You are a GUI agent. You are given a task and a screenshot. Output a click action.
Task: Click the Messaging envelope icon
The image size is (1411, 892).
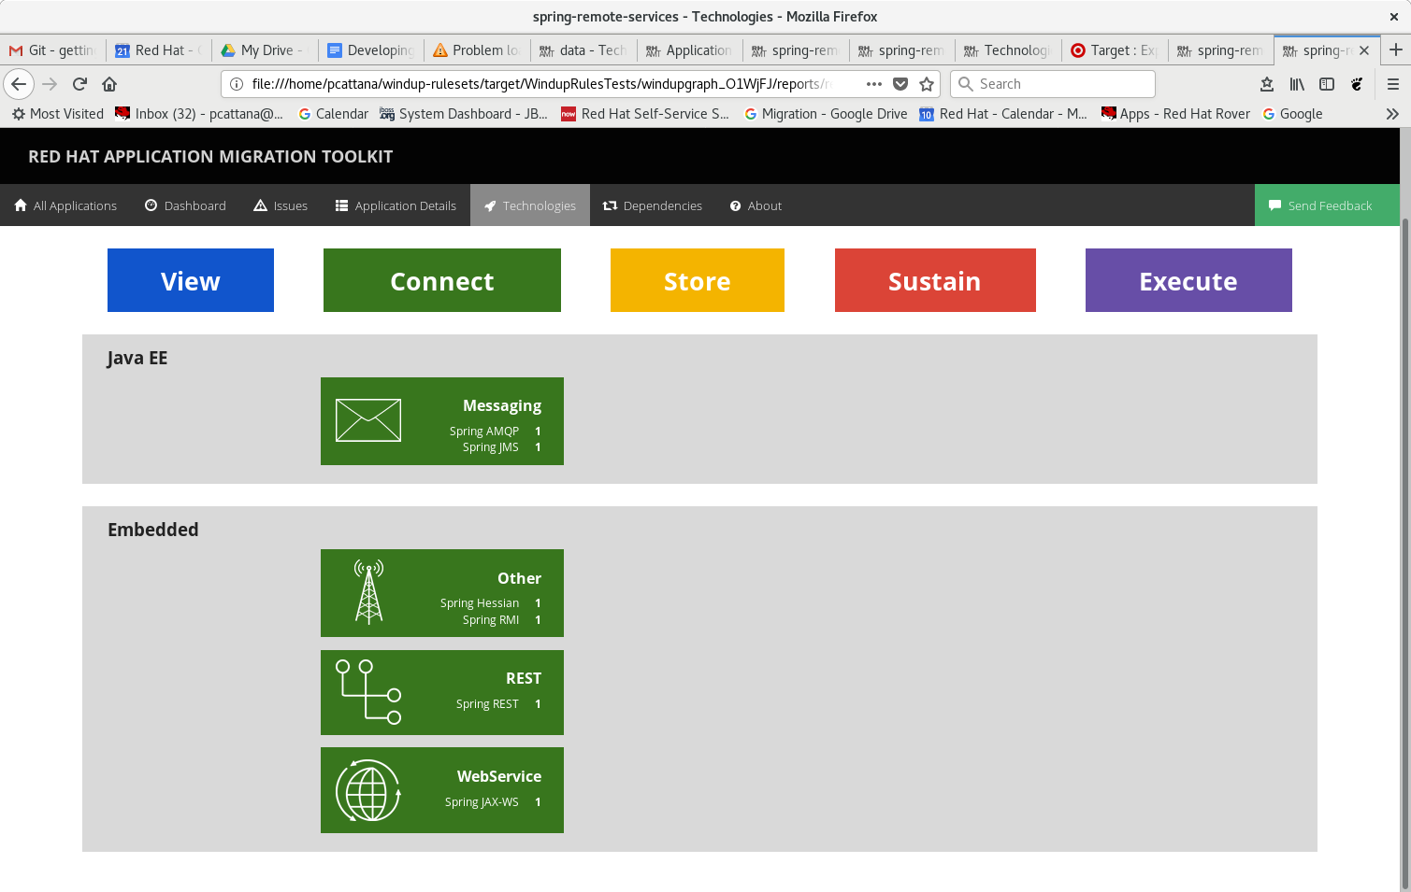click(x=368, y=420)
